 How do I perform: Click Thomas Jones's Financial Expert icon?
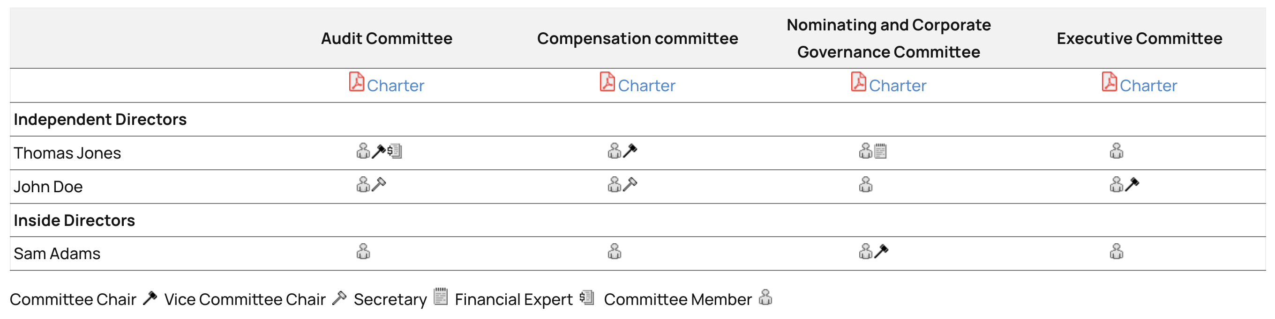[x=395, y=151]
